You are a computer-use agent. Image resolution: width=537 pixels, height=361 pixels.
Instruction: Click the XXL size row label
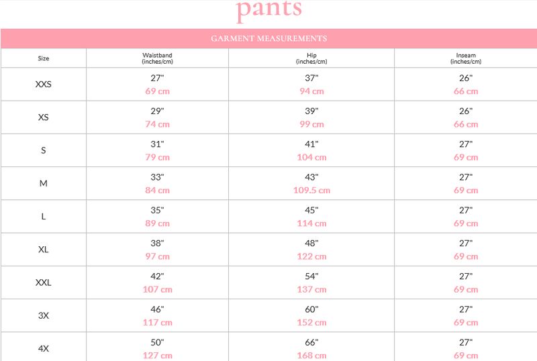tap(44, 282)
